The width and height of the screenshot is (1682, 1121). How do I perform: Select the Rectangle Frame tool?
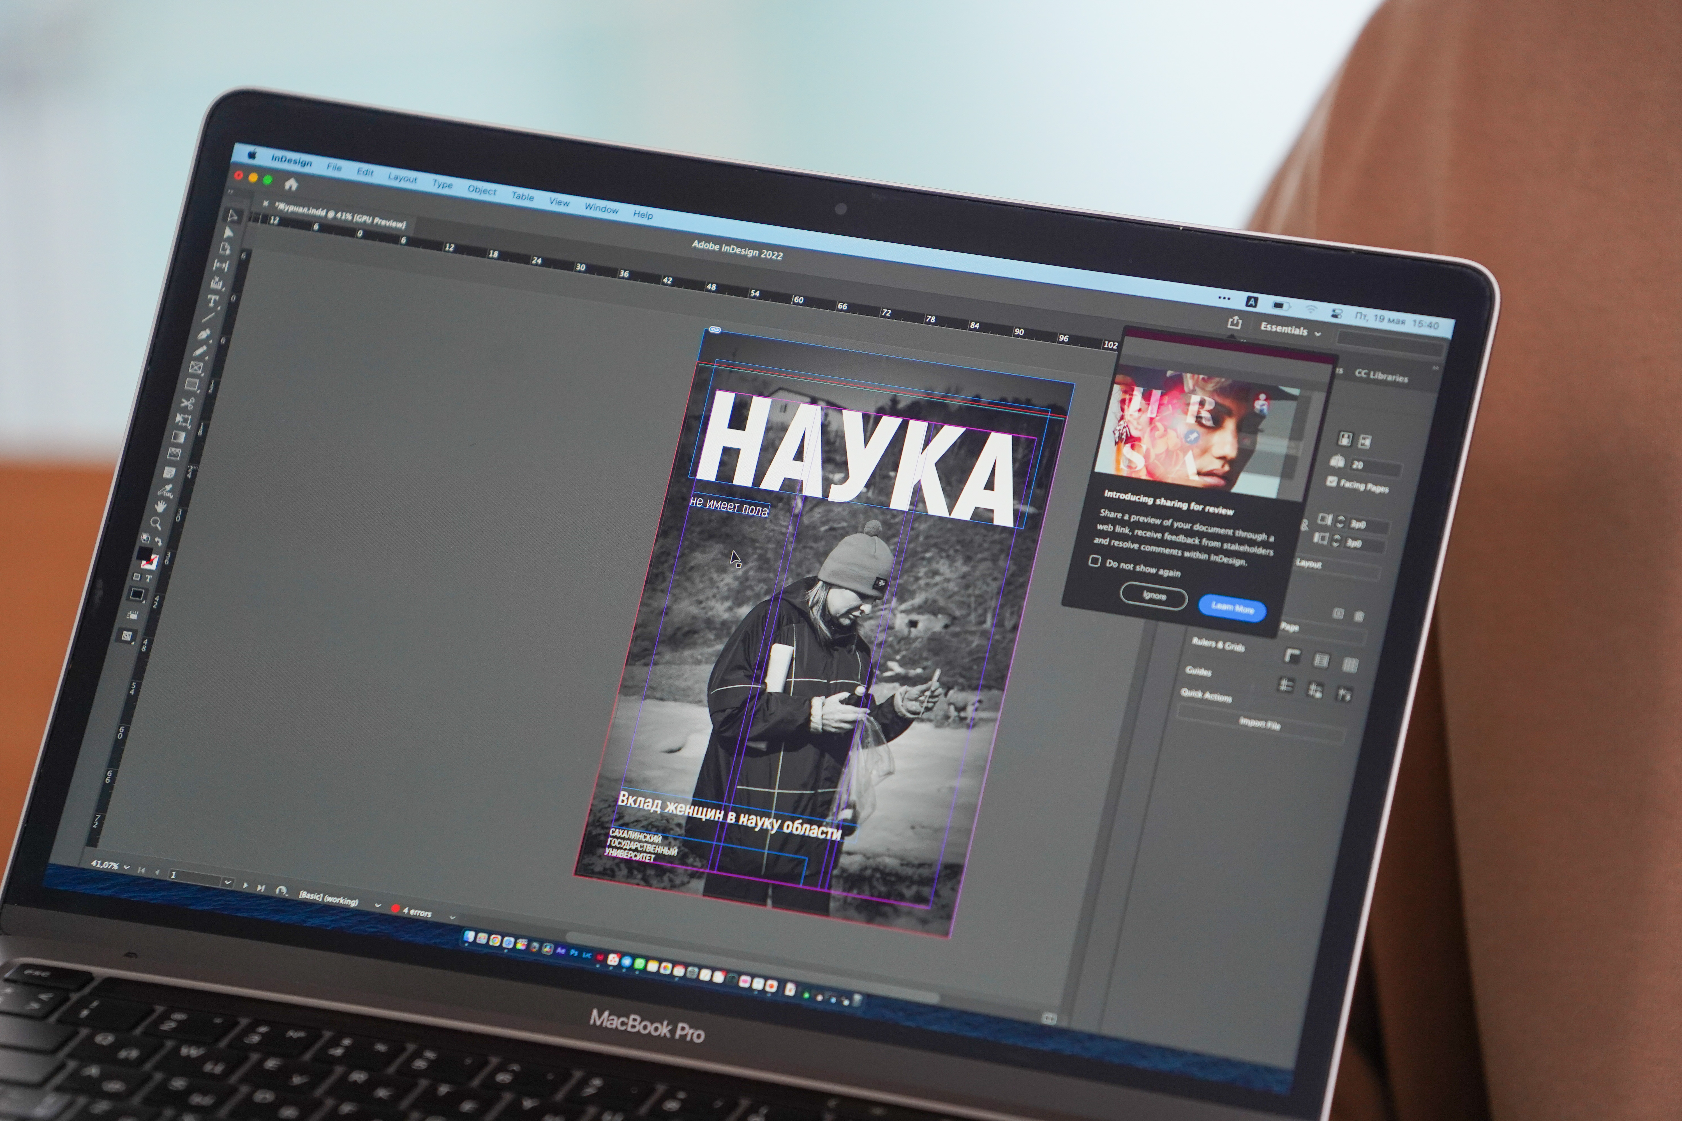pos(196,367)
